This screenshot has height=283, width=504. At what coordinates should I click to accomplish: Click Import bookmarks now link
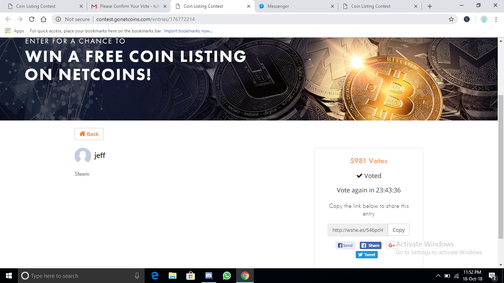pos(188,31)
